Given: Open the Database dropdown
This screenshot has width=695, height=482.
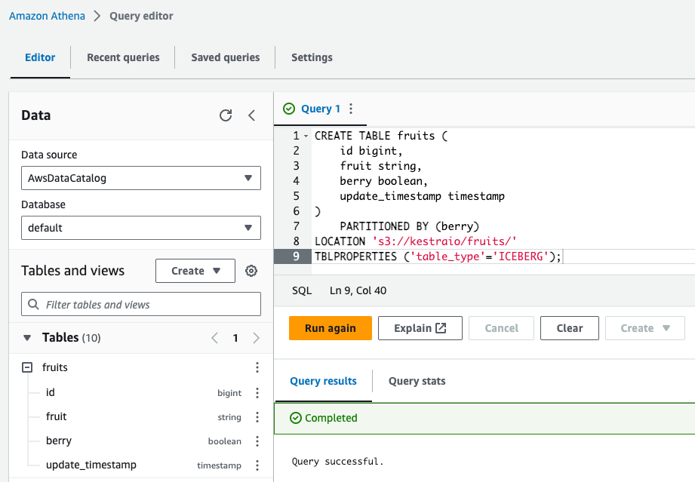Looking at the screenshot, I should pyautogui.click(x=140, y=227).
